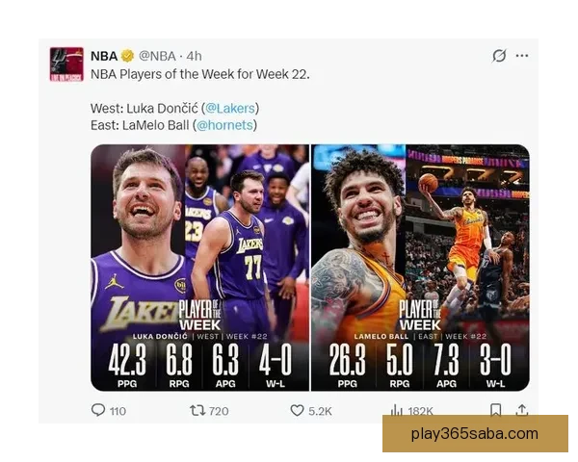This screenshot has width=578, height=462.
Task: Open the LaMelo Ball Player of Week image
Action: tap(420, 268)
